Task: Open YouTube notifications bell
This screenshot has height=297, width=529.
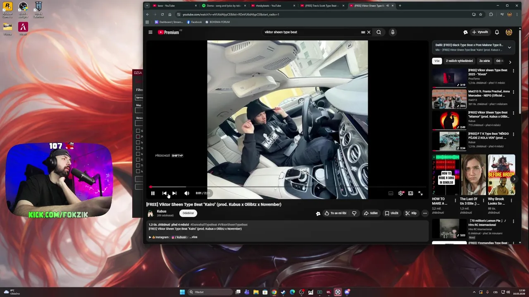Action: [497, 32]
